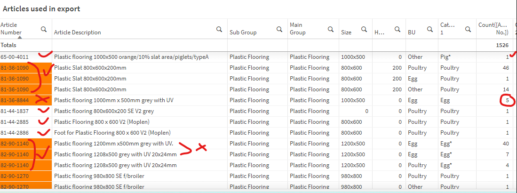Search the BU column values
Screen dimensions: 517x193
430,29
